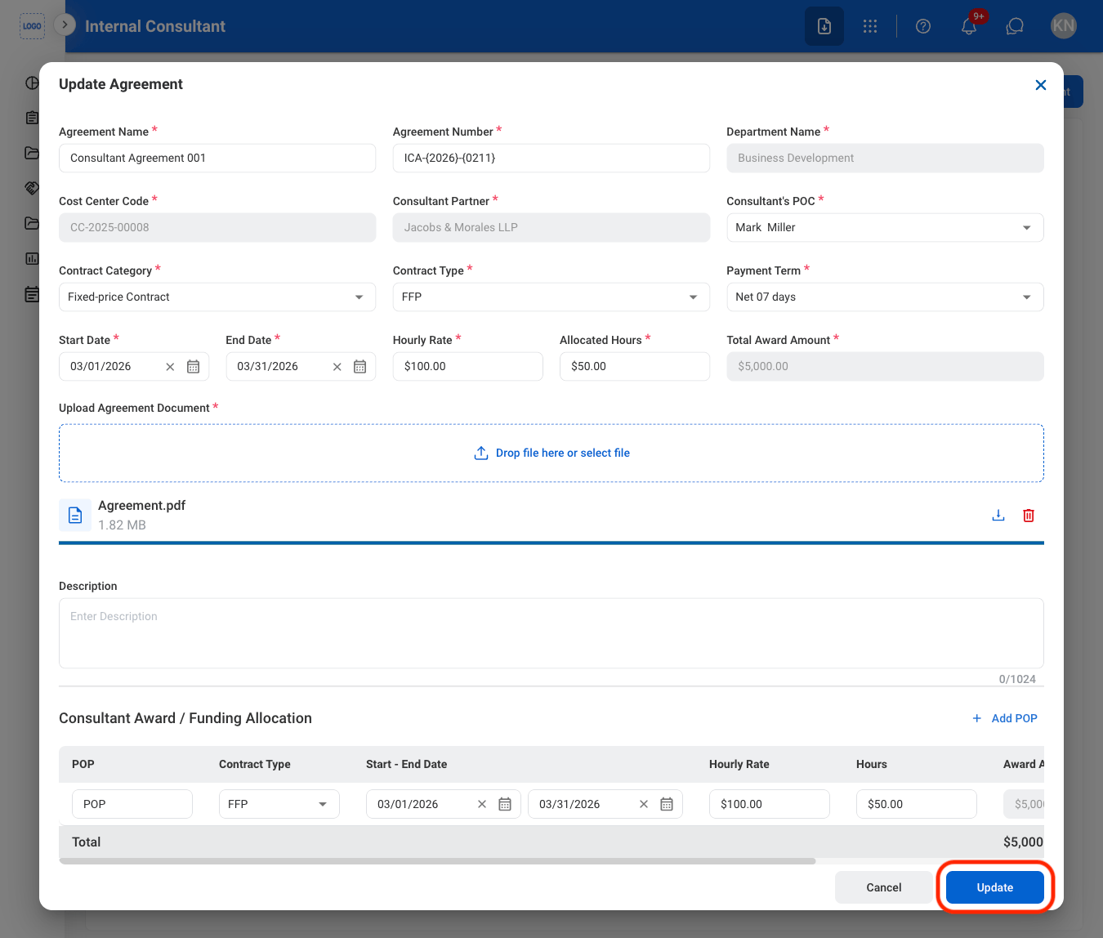
Task: Clear the End Date value
Action: point(337,367)
